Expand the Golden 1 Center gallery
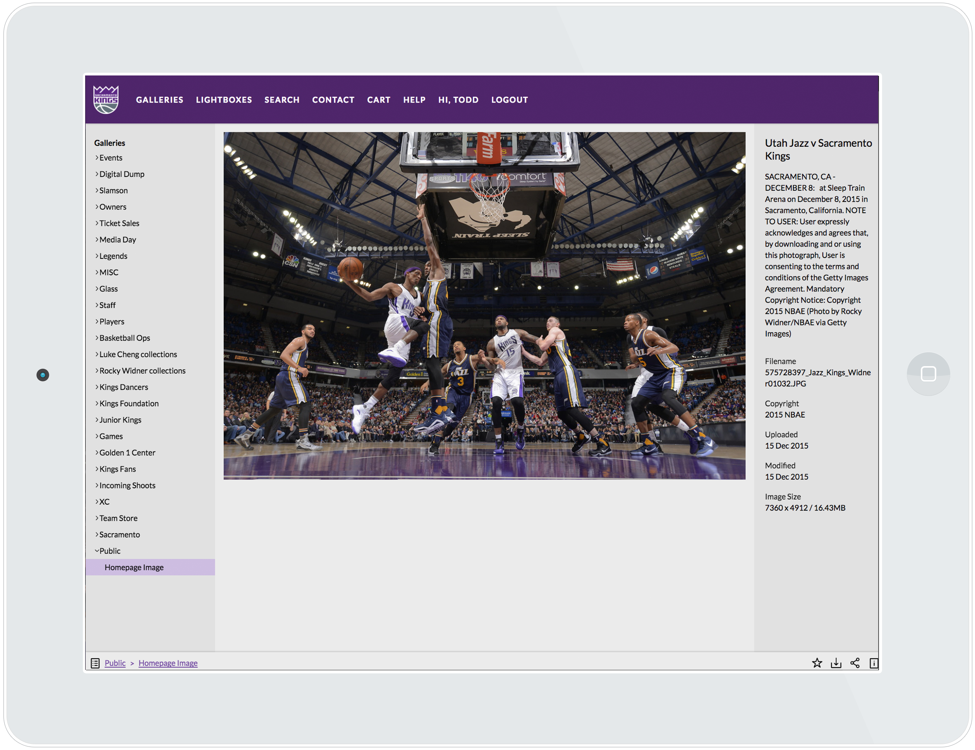 (x=127, y=452)
